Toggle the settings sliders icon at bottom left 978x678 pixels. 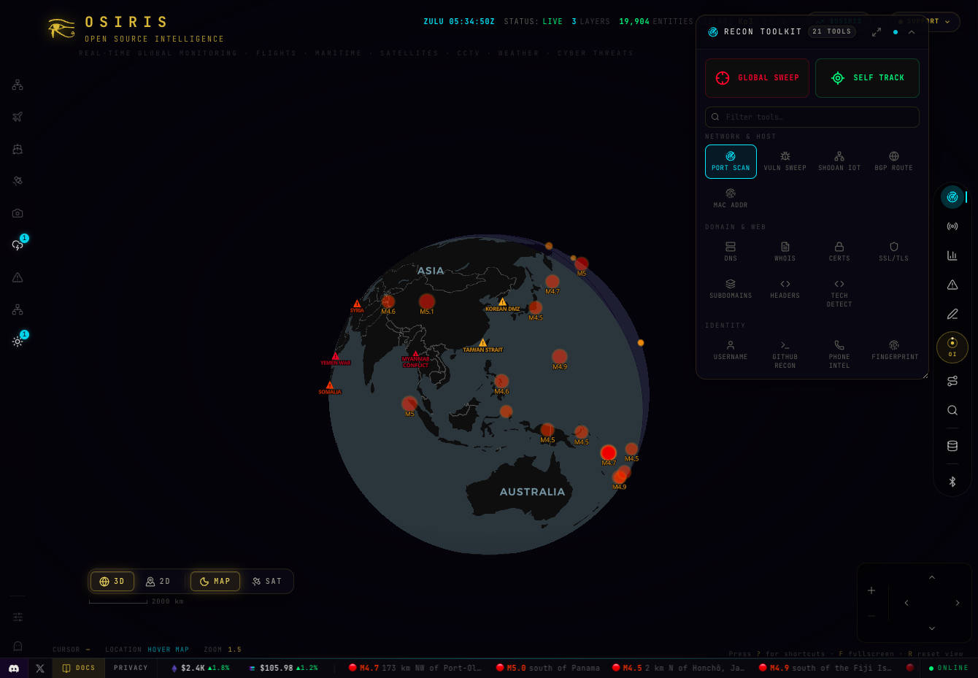18,617
